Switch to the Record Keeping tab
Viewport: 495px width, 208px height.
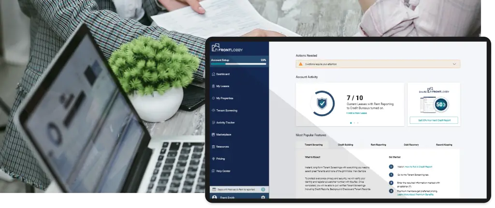click(x=444, y=145)
